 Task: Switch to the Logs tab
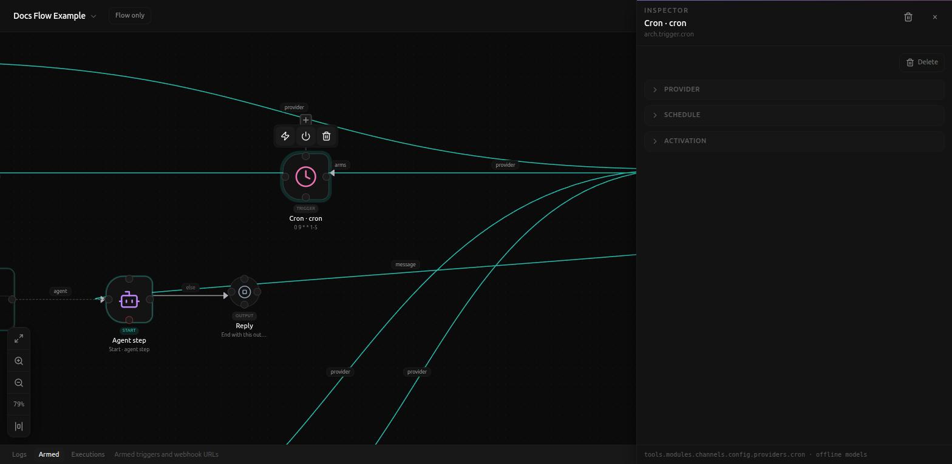click(x=19, y=454)
